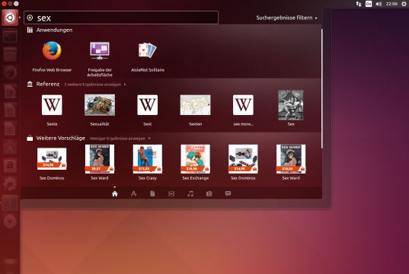Select the Home lens
Image resolution: width=409 pixels, height=274 pixels.
tap(115, 194)
